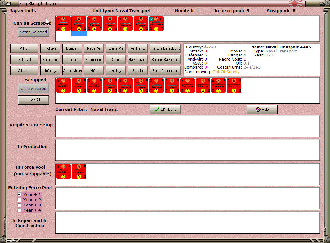Screen dimensions: 330x243
Task: Enable the Year + 3 checkbox
Action: point(19,205)
